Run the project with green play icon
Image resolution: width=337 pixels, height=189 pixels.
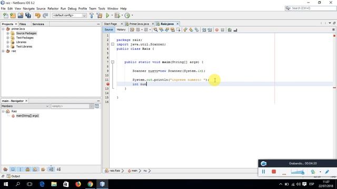point(107,15)
